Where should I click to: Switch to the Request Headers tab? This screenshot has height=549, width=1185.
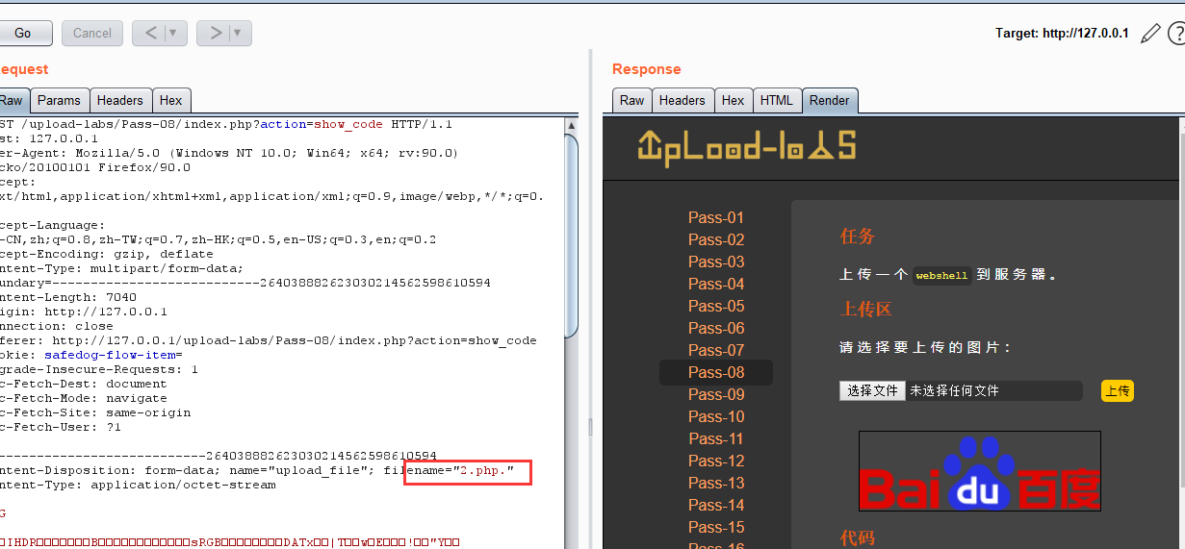point(120,100)
